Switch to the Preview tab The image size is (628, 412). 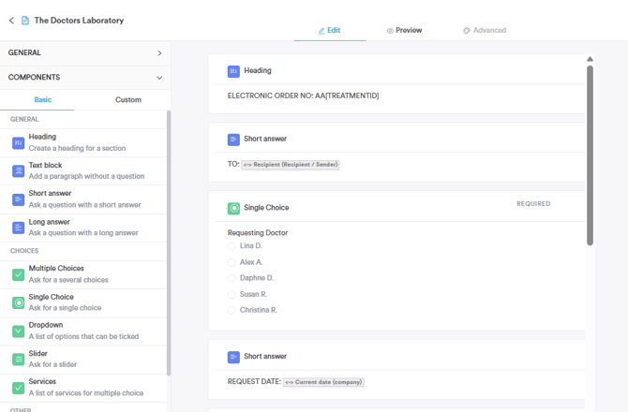click(x=404, y=30)
